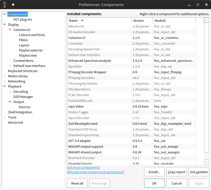This screenshot has height=190, width=211.
Task: Click the Wine glass icon in title bar
Action: coord(5,5)
